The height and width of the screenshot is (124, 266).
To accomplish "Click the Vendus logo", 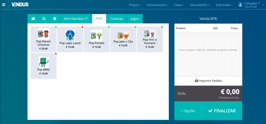I will pyautogui.click(x=20, y=4).
